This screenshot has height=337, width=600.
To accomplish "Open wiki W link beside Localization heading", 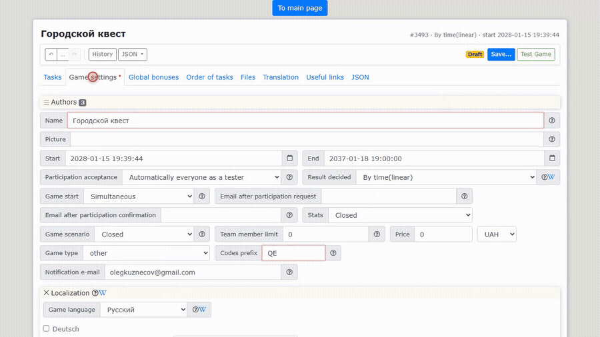I will (103, 293).
